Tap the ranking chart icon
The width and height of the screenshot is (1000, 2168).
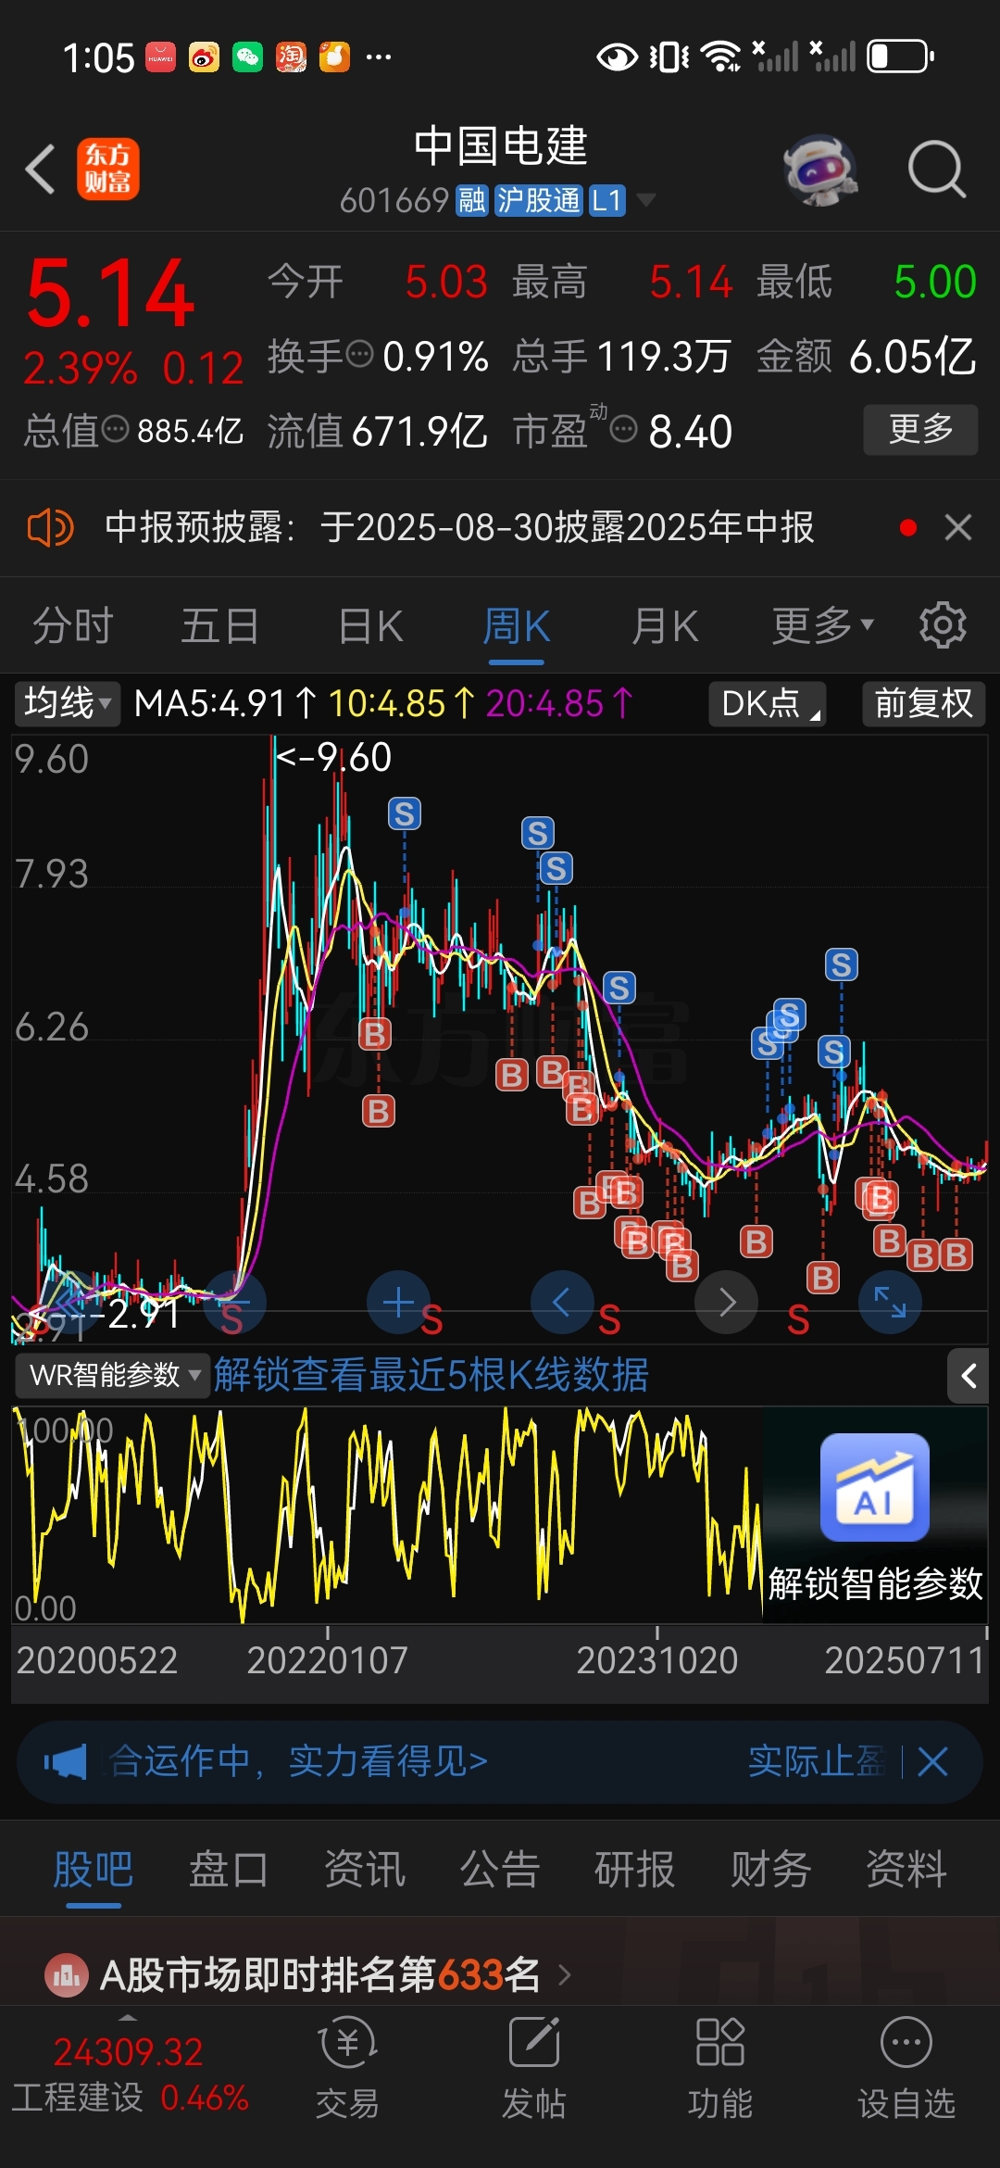click(x=67, y=1975)
